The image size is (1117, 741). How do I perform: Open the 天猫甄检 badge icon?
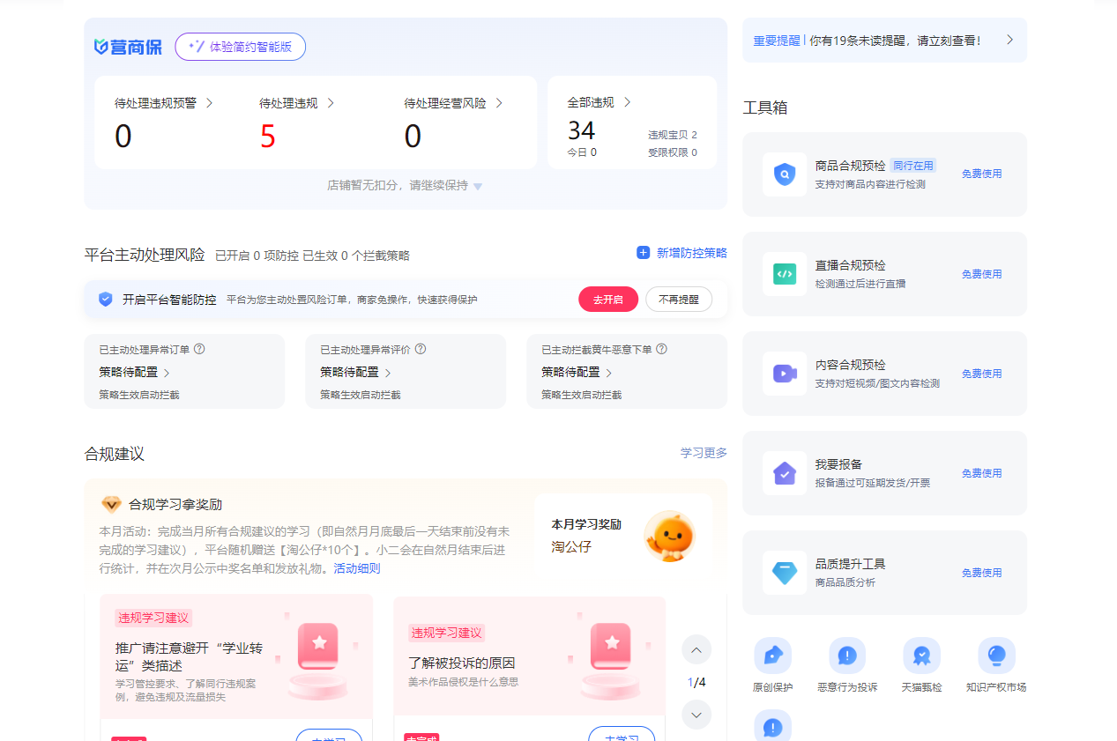tap(921, 656)
